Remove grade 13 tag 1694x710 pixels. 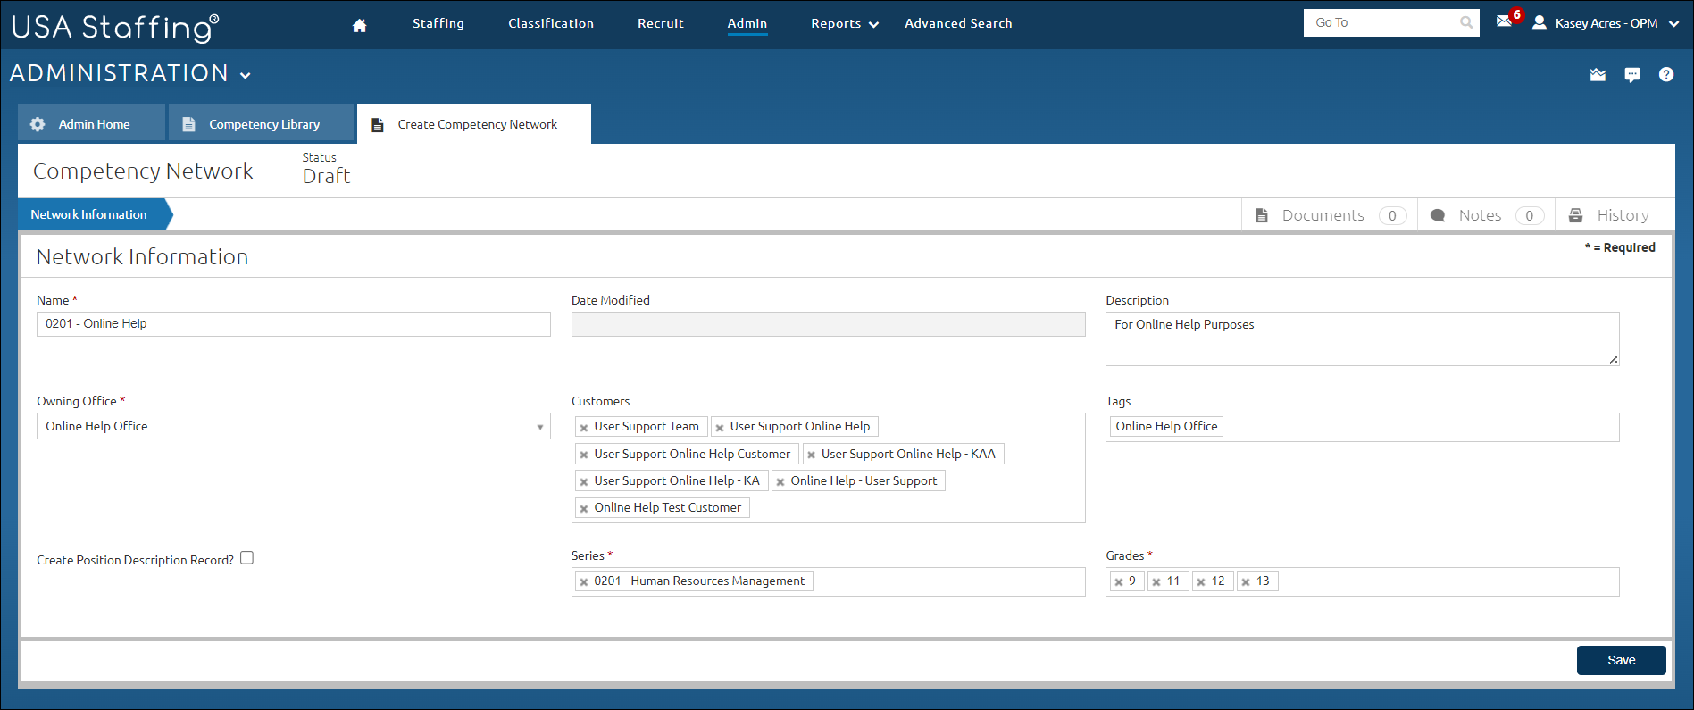pyautogui.click(x=1246, y=581)
